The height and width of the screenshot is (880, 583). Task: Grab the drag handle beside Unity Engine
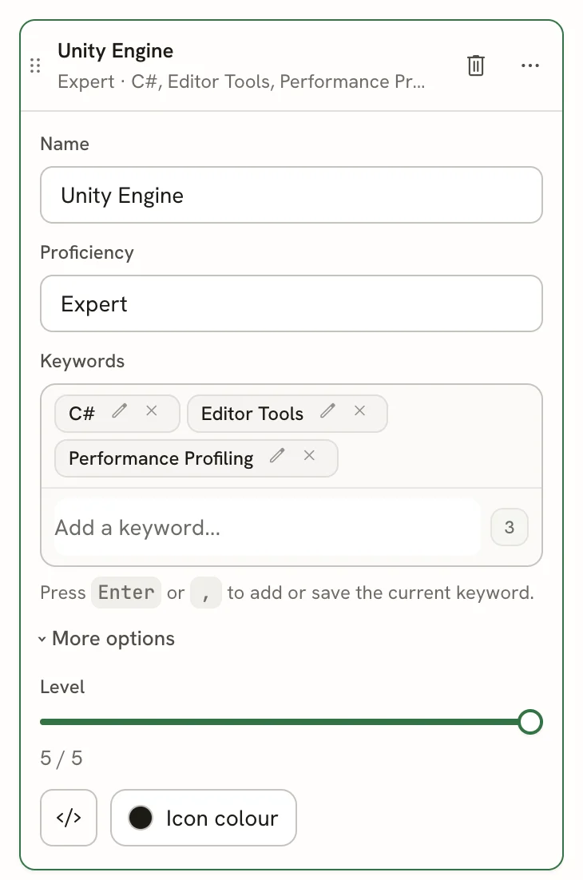35,65
